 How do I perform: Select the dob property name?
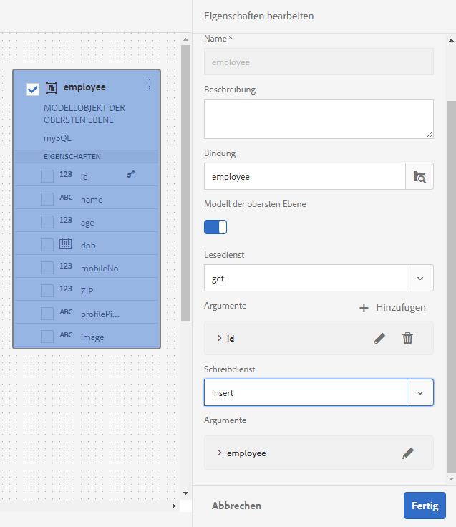(x=88, y=246)
